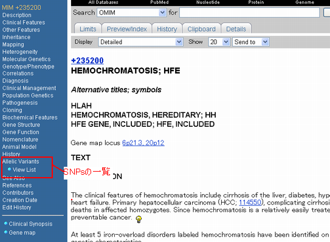The image size is (330, 242).
Task: Go to Other Features in sidebar
Action: pos(21,30)
